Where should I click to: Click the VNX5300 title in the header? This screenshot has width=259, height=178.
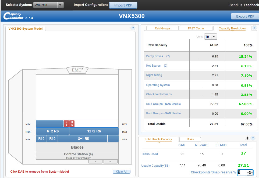(x=132, y=16)
